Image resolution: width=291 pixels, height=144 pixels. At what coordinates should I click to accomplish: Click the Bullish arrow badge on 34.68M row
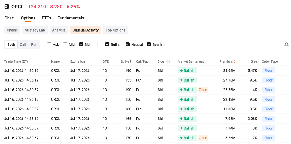[x=187, y=70]
